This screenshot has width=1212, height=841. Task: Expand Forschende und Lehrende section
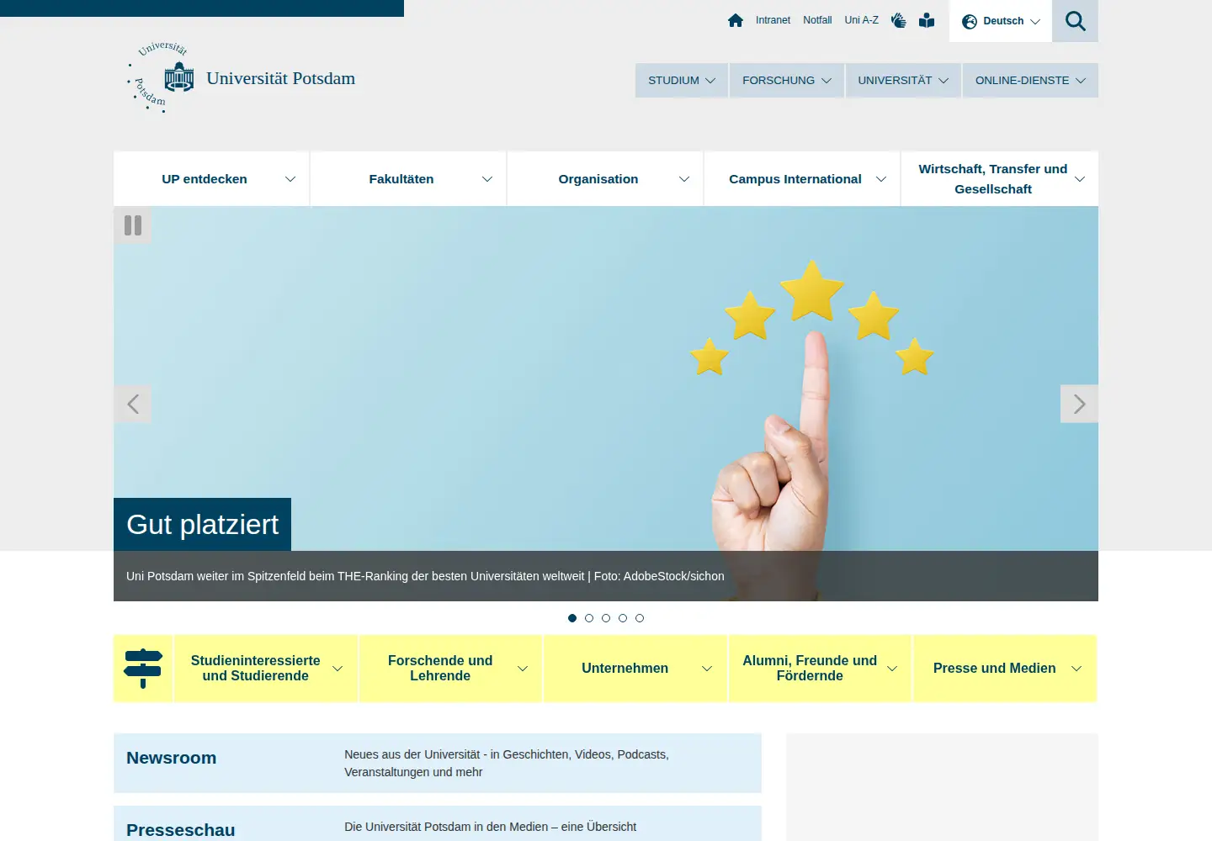[x=450, y=669]
